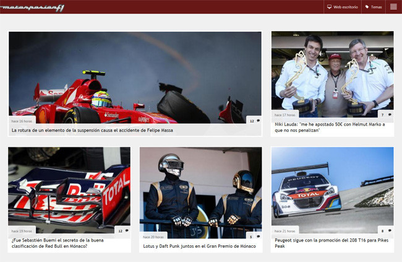Open comments on the Felipe Massa article
The image size is (402, 262).
255,121
